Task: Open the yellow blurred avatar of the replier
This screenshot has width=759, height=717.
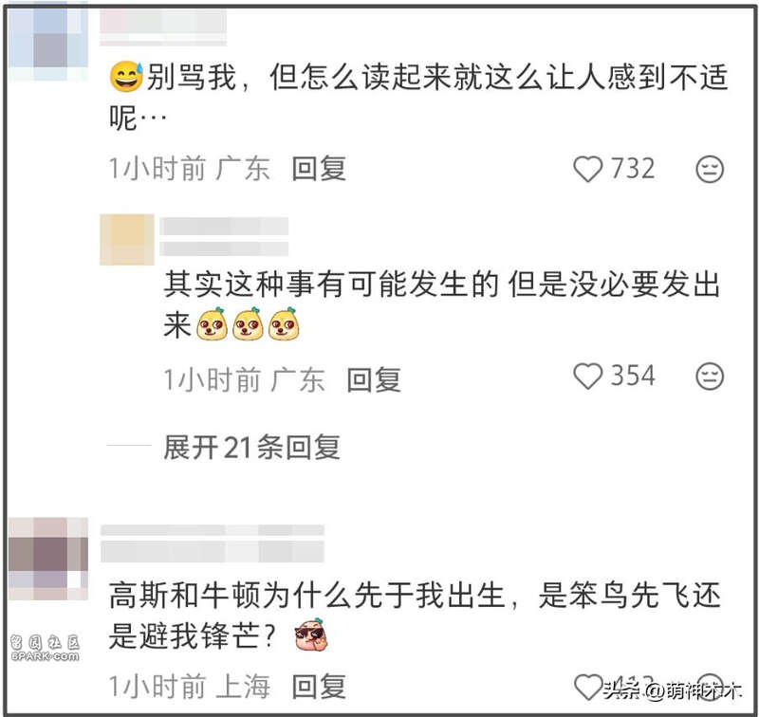Action: point(127,240)
